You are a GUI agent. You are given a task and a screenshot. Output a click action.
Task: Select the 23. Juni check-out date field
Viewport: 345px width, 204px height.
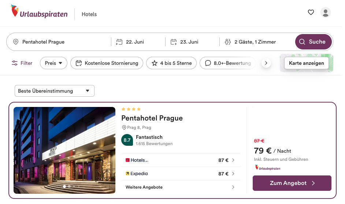[193, 42]
